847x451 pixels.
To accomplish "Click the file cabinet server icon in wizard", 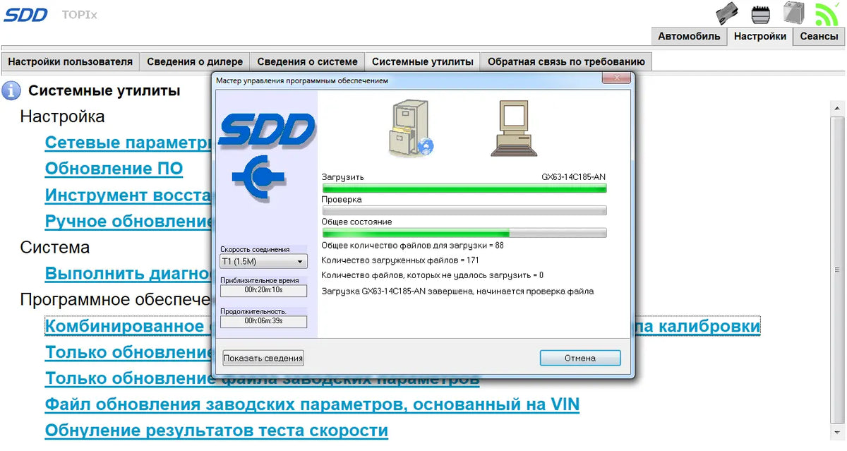I will (411, 127).
